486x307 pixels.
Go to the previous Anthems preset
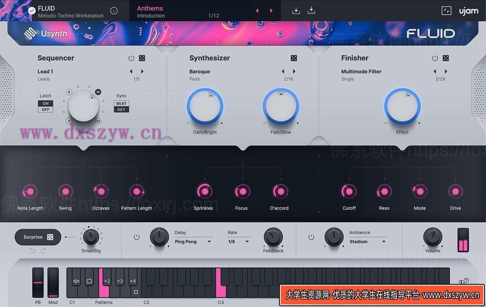click(x=257, y=11)
